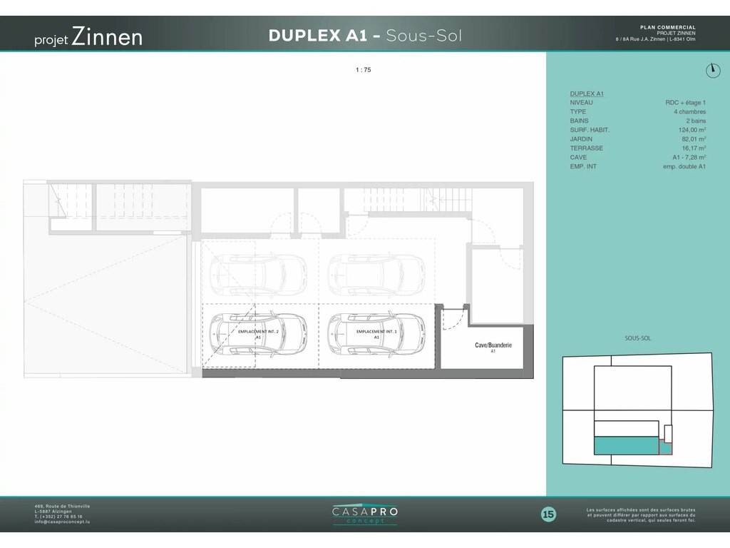Open the info@casaproconcept.lu email link
This screenshot has width=730, height=548.
(x=63, y=522)
